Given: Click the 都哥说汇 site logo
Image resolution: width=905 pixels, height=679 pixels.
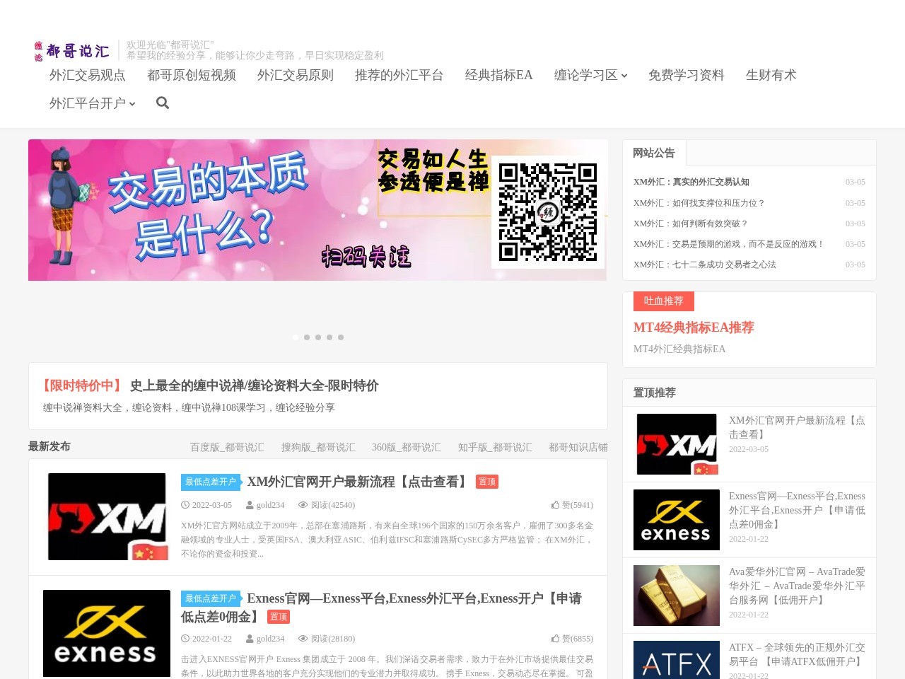Looking at the screenshot, I should click(x=71, y=51).
